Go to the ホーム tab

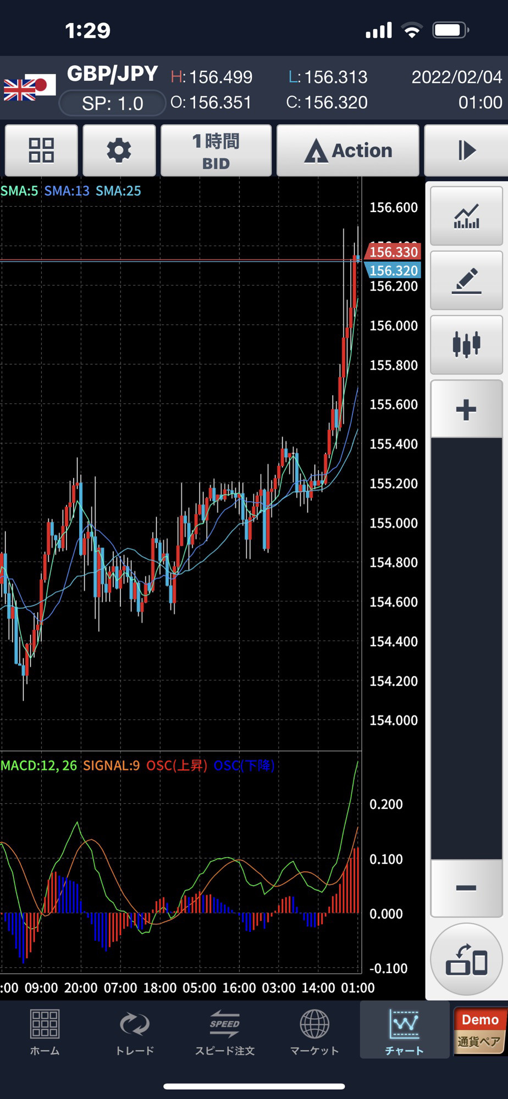45,1032
